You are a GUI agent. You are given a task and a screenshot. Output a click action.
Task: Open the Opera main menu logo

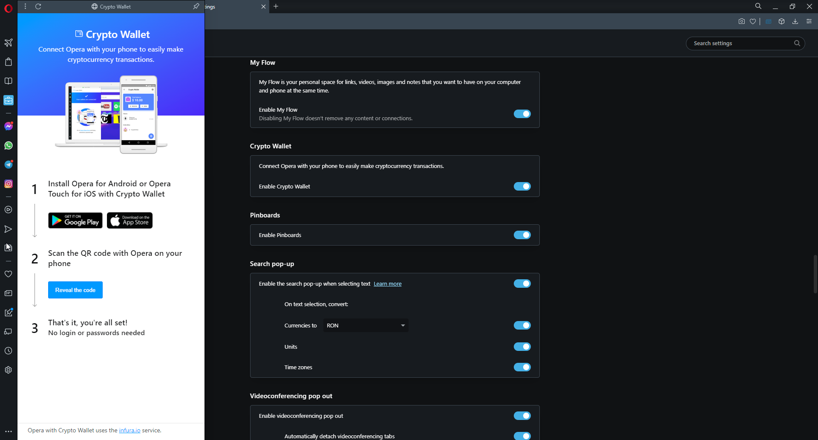pos(9,8)
